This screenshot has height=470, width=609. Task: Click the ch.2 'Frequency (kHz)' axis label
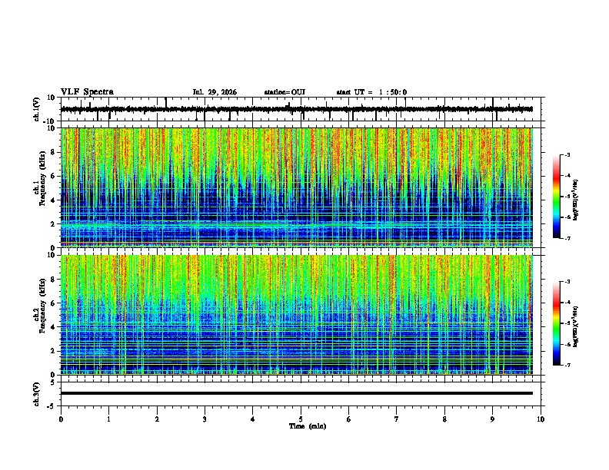point(42,305)
